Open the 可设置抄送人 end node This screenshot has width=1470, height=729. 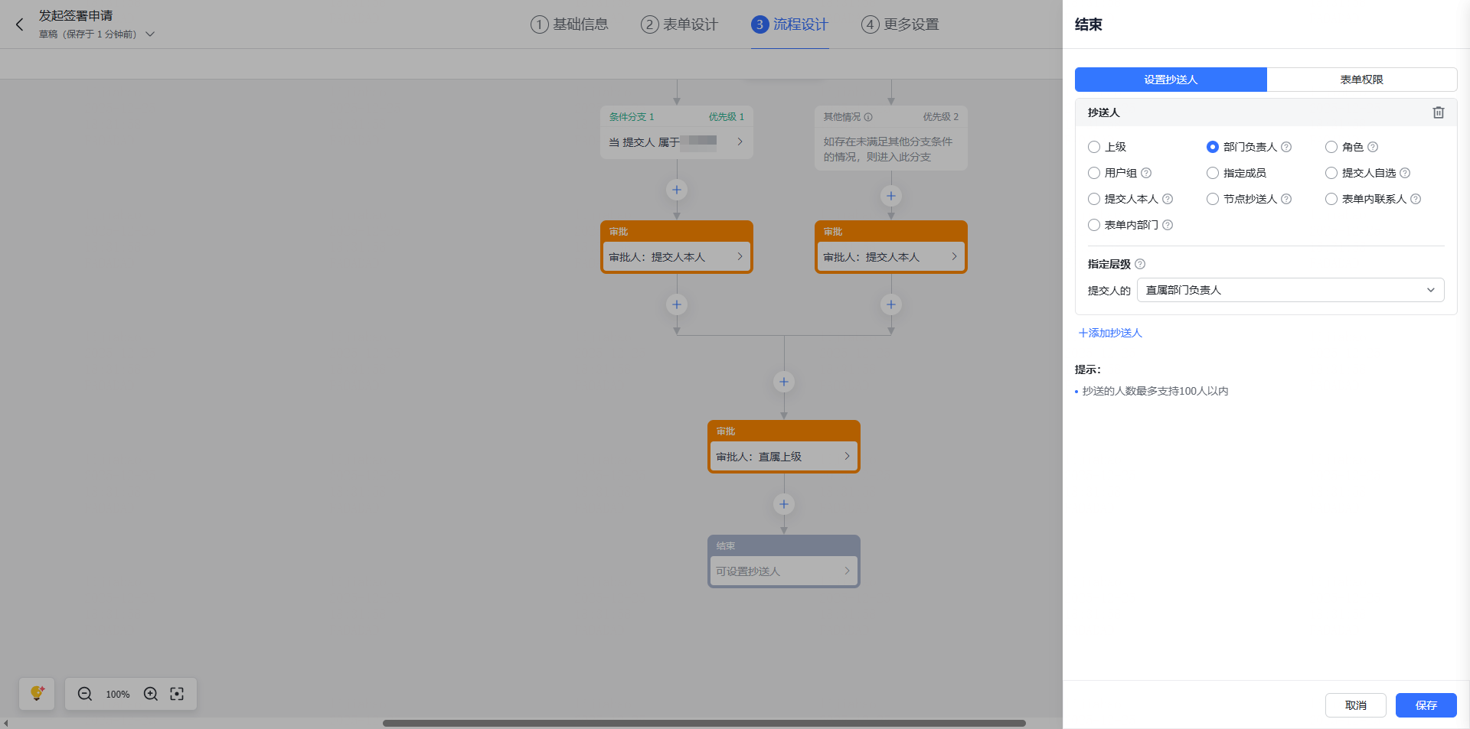tap(783, 571)
